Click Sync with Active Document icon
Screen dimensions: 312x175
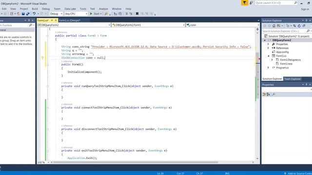point(294,26)
